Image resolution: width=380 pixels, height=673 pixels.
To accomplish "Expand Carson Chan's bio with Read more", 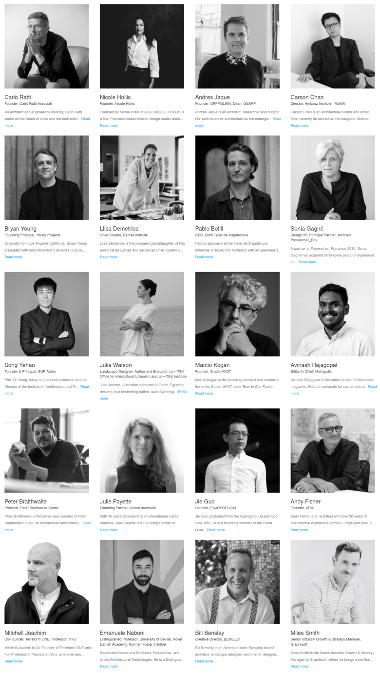I will (x=300, y=126).
